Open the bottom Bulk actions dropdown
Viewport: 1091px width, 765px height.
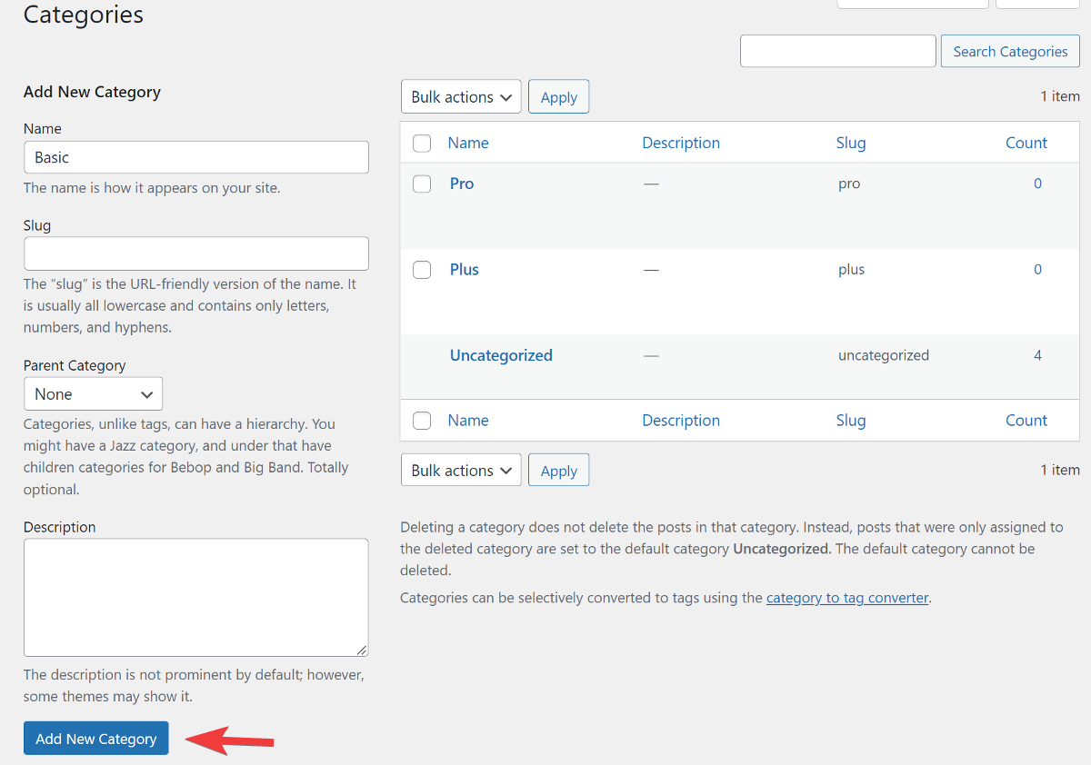click(x=461, y=471)
